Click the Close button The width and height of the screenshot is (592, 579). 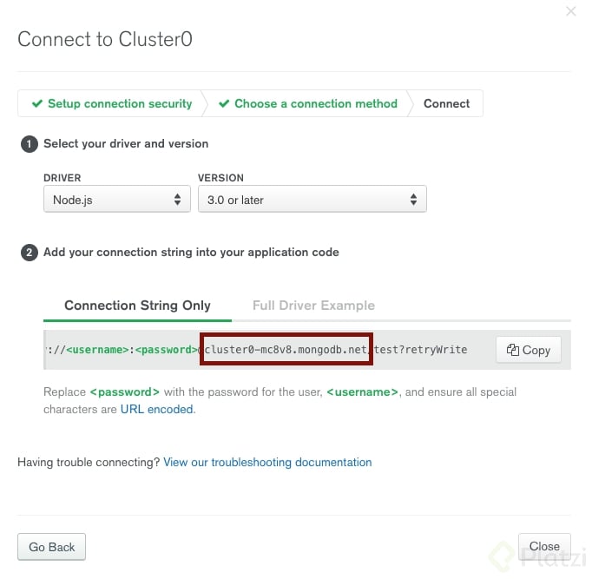[544, 546]
